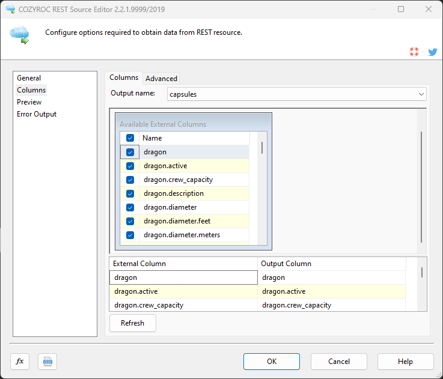Select dragon.active External Column cell
This screenshot has height=379, width=443.
point(183,291)
